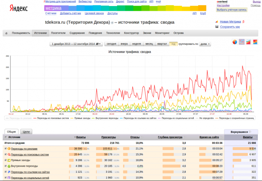Open help tooltip next to Просмотры column
Screen dimensions: 262x181
tap(118, 137)
